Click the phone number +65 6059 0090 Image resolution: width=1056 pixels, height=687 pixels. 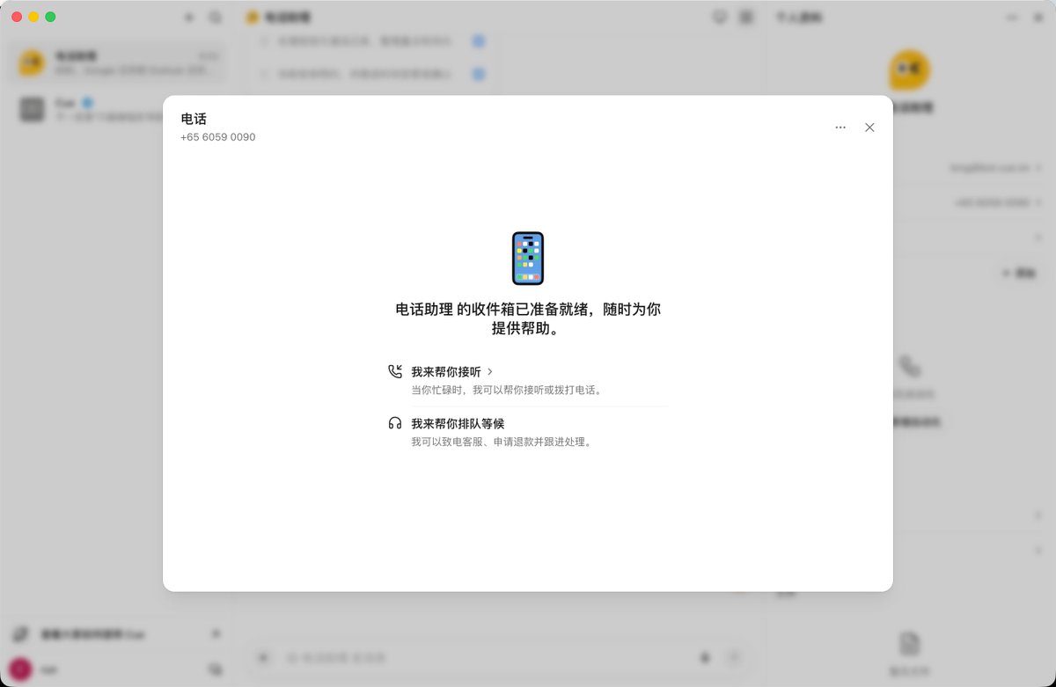click(x=218, y=137)
